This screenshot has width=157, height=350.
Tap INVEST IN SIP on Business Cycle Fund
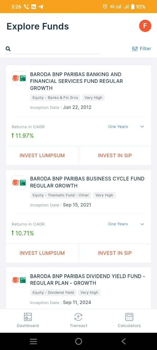click(x=115, y=253)
